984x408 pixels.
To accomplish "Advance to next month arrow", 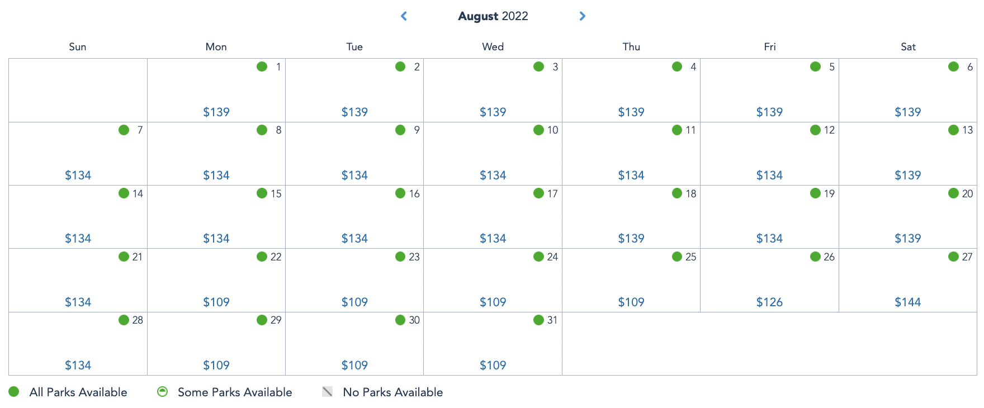I will tap(582, 16).
